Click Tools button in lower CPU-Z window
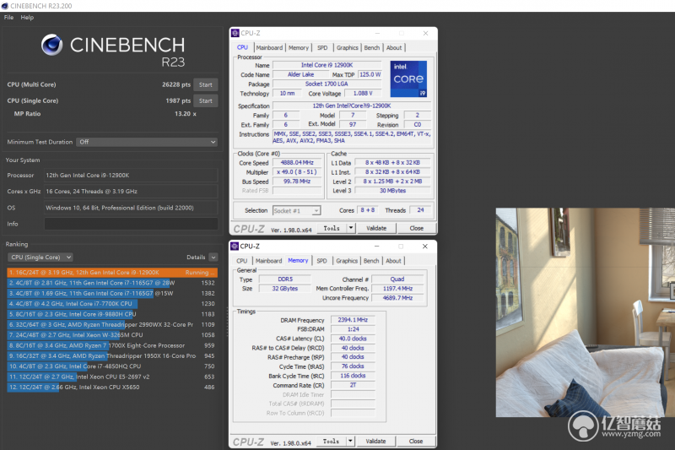Viewport: 675px width, 450px height. pyautogui.click(x=331, y=442)
